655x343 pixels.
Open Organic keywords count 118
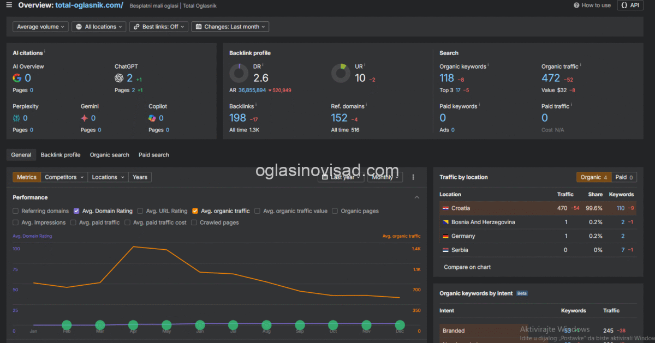click(447, 78)
